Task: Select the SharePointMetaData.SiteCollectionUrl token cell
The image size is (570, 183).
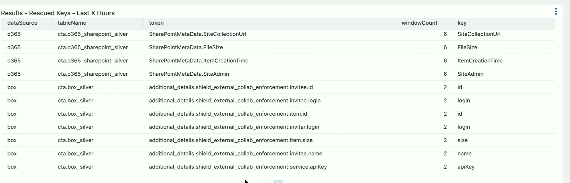Action: click(x=198, y=34)
